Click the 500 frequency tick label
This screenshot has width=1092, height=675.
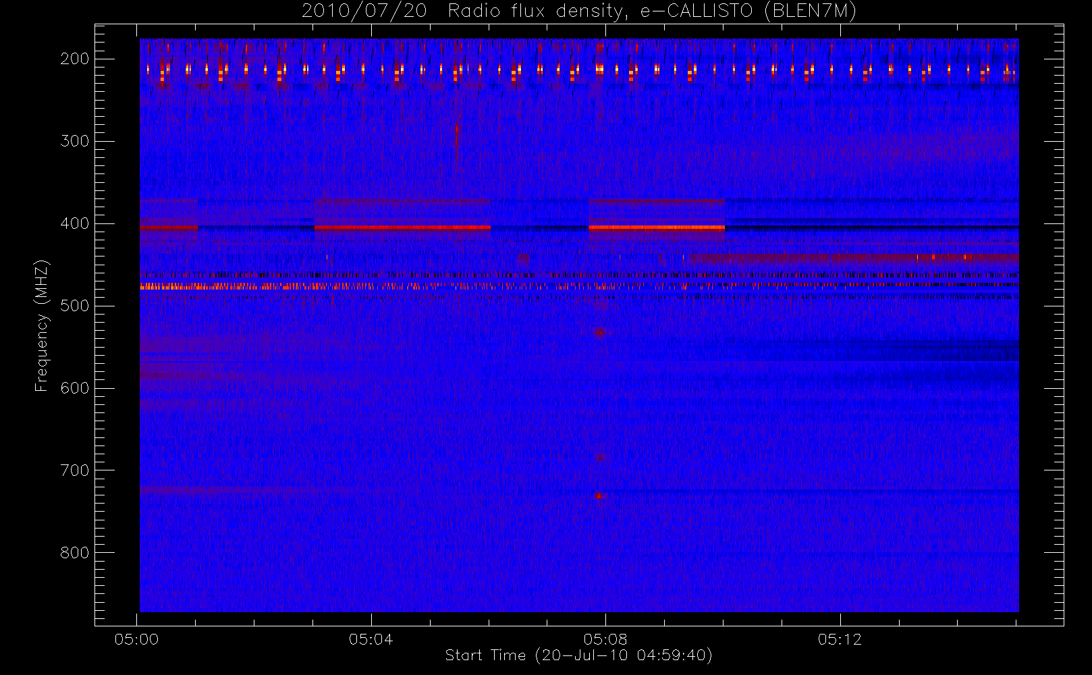pos(75,306)
